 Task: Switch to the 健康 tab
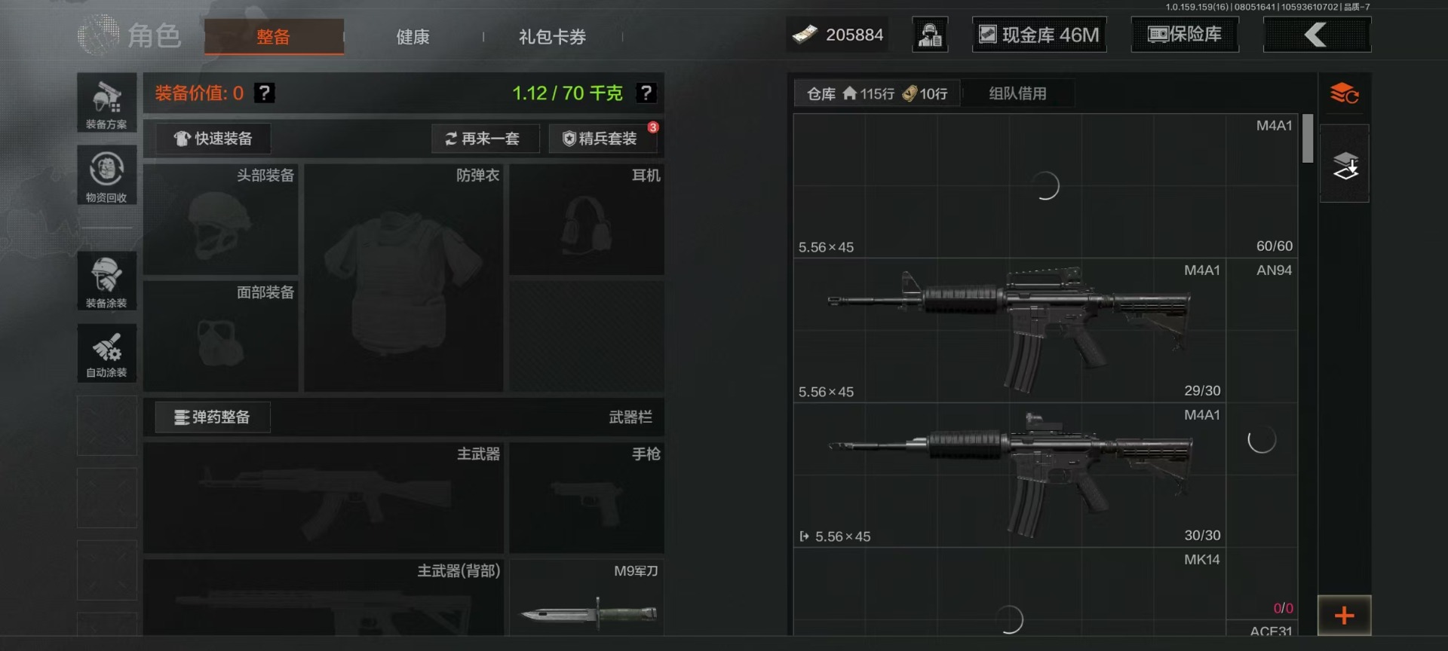click(413, 37)
